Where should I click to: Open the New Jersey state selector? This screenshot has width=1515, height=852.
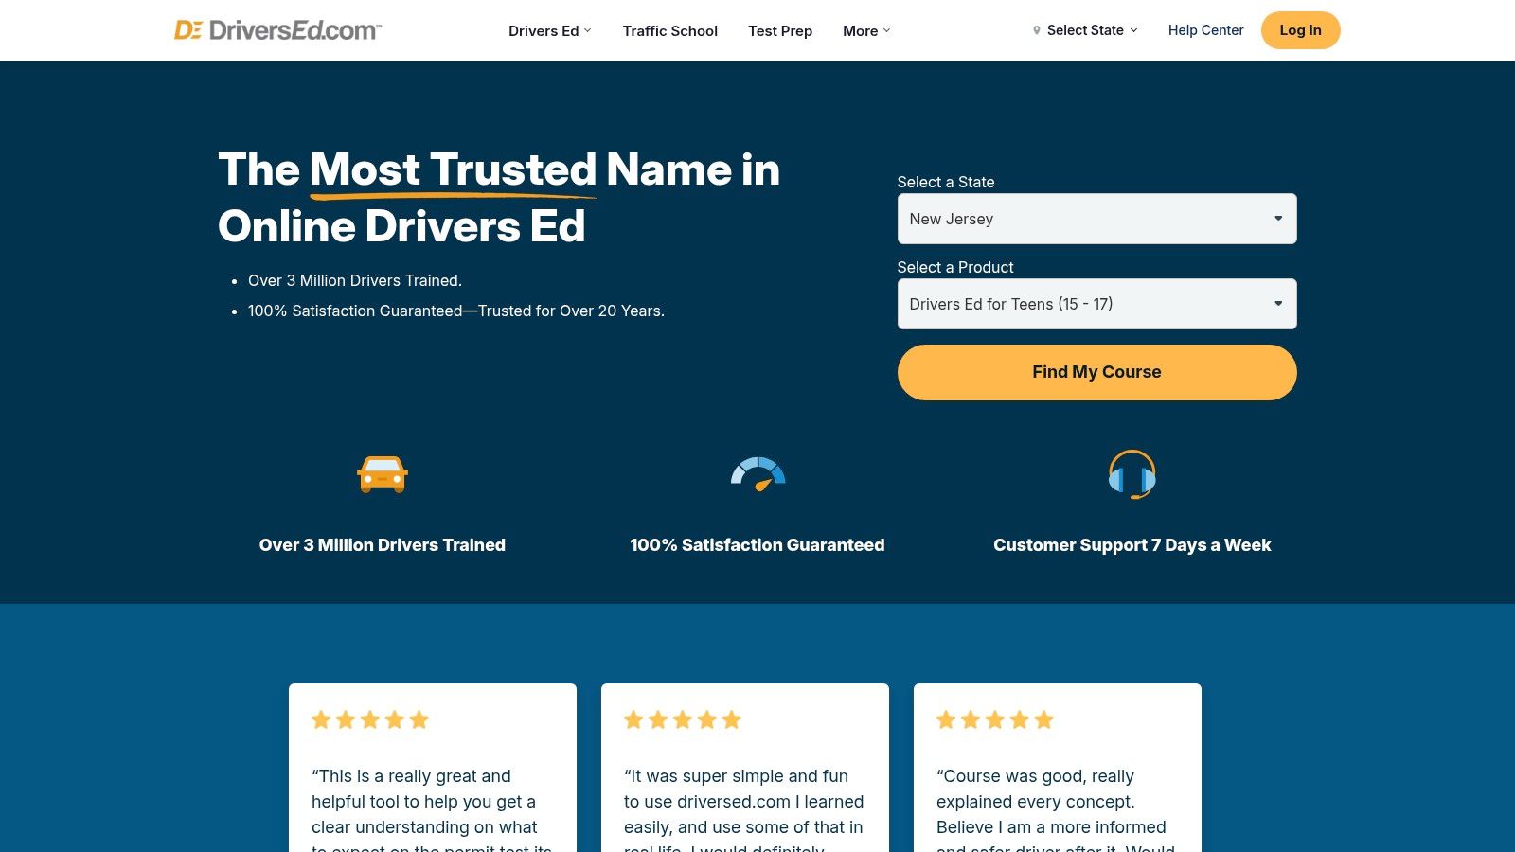pyautogui.click(x=1096, y=219)
